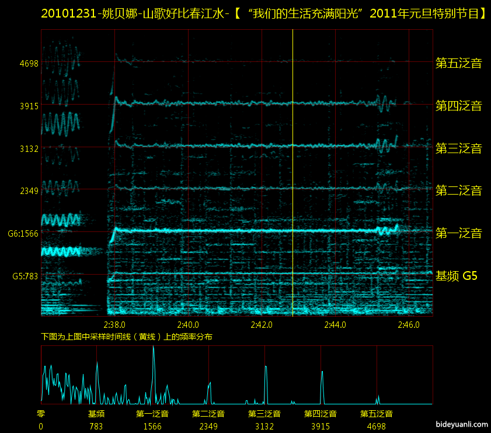
Task: Select the 第五泛音 label beside the spectrogram
Action: tap(458, 63)
